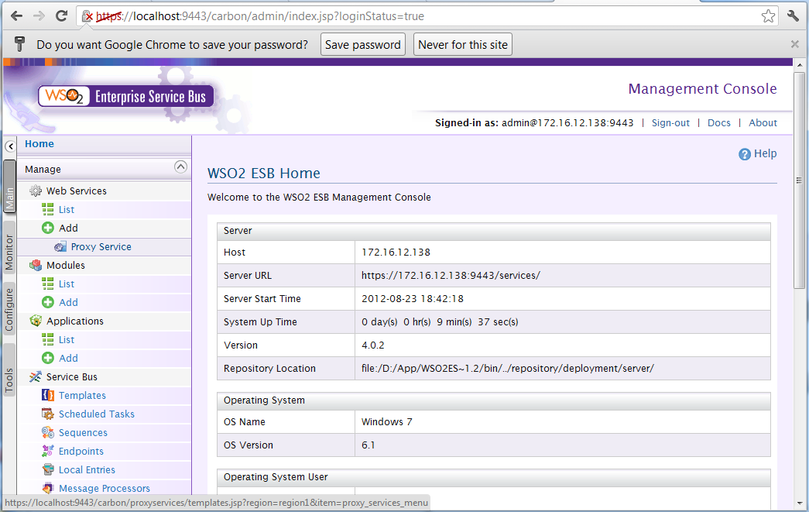Click Add under Modules

click(x=68, y=302)
